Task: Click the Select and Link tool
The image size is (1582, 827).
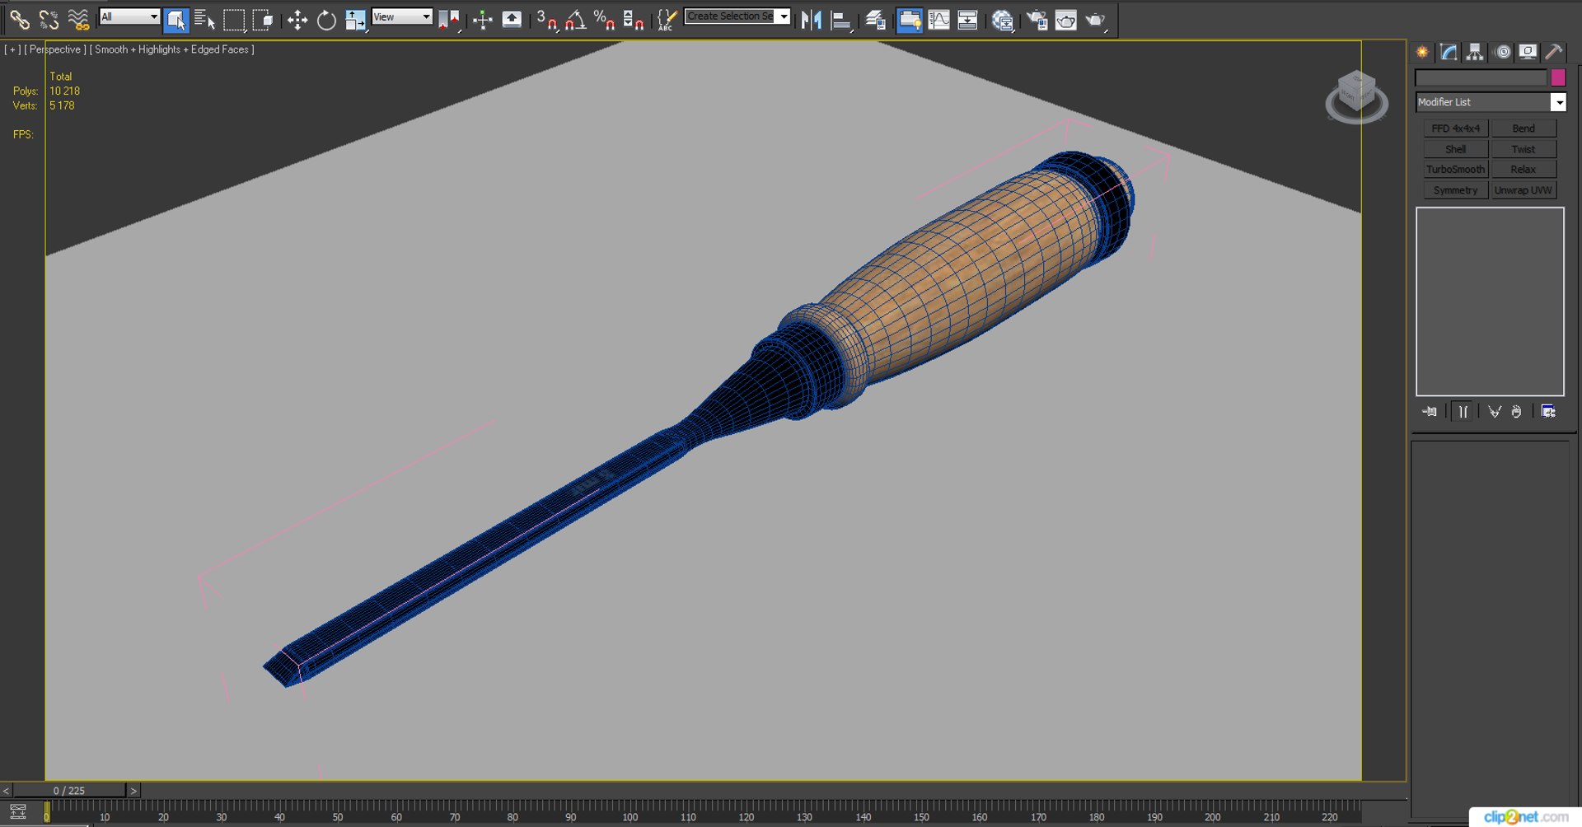Action: click(19, 19)
